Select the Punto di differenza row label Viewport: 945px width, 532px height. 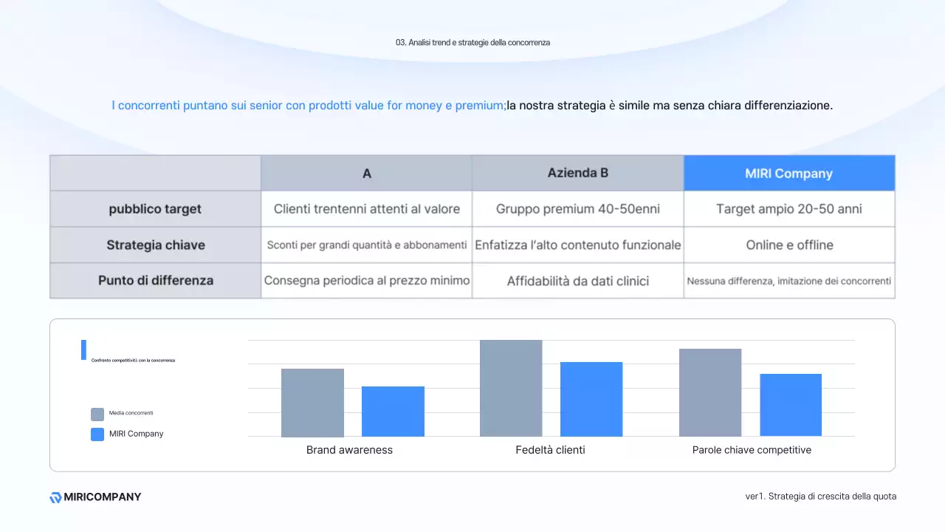tap(155, 281)
